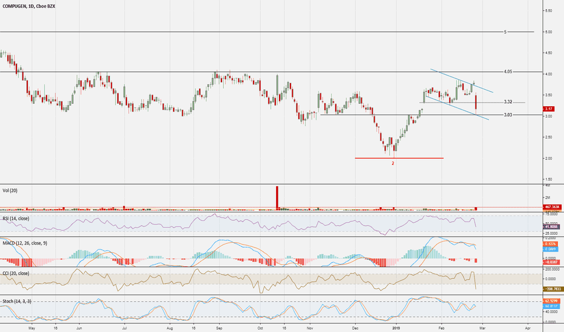Select the MACD (12, 26, close, 9) label
This screenshot has height=332, width=564.
(24, 243)
